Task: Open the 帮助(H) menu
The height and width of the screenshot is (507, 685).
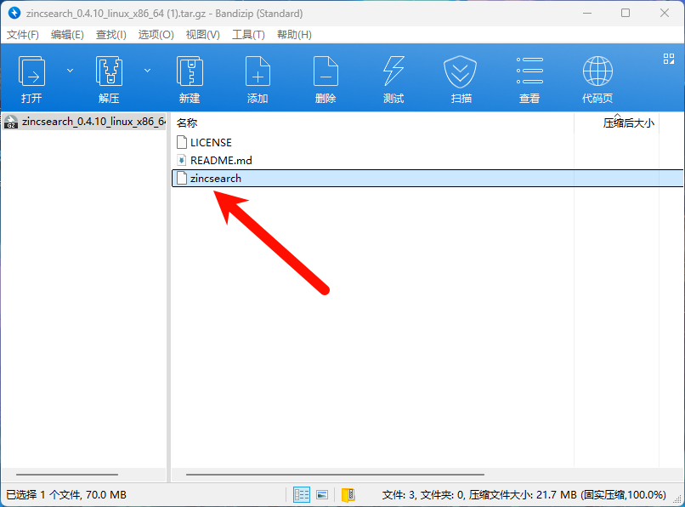Action: click(294, 35)
